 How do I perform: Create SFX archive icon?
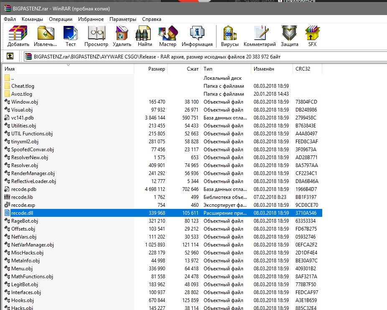(312, 33)
